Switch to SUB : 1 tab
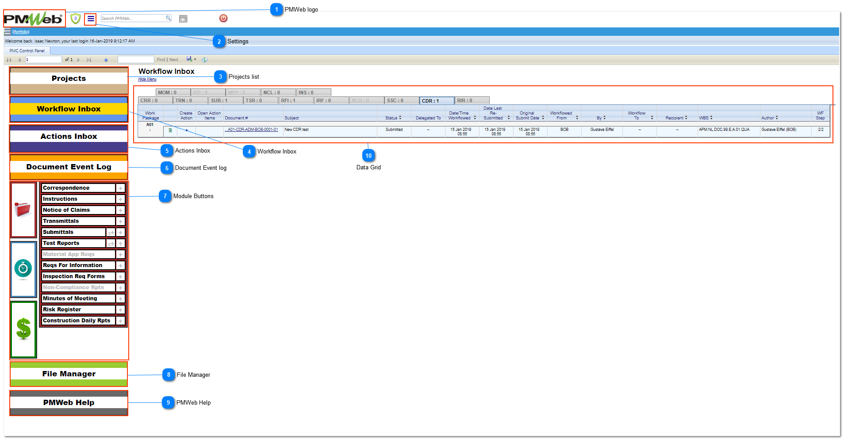 tap(226, 101)
